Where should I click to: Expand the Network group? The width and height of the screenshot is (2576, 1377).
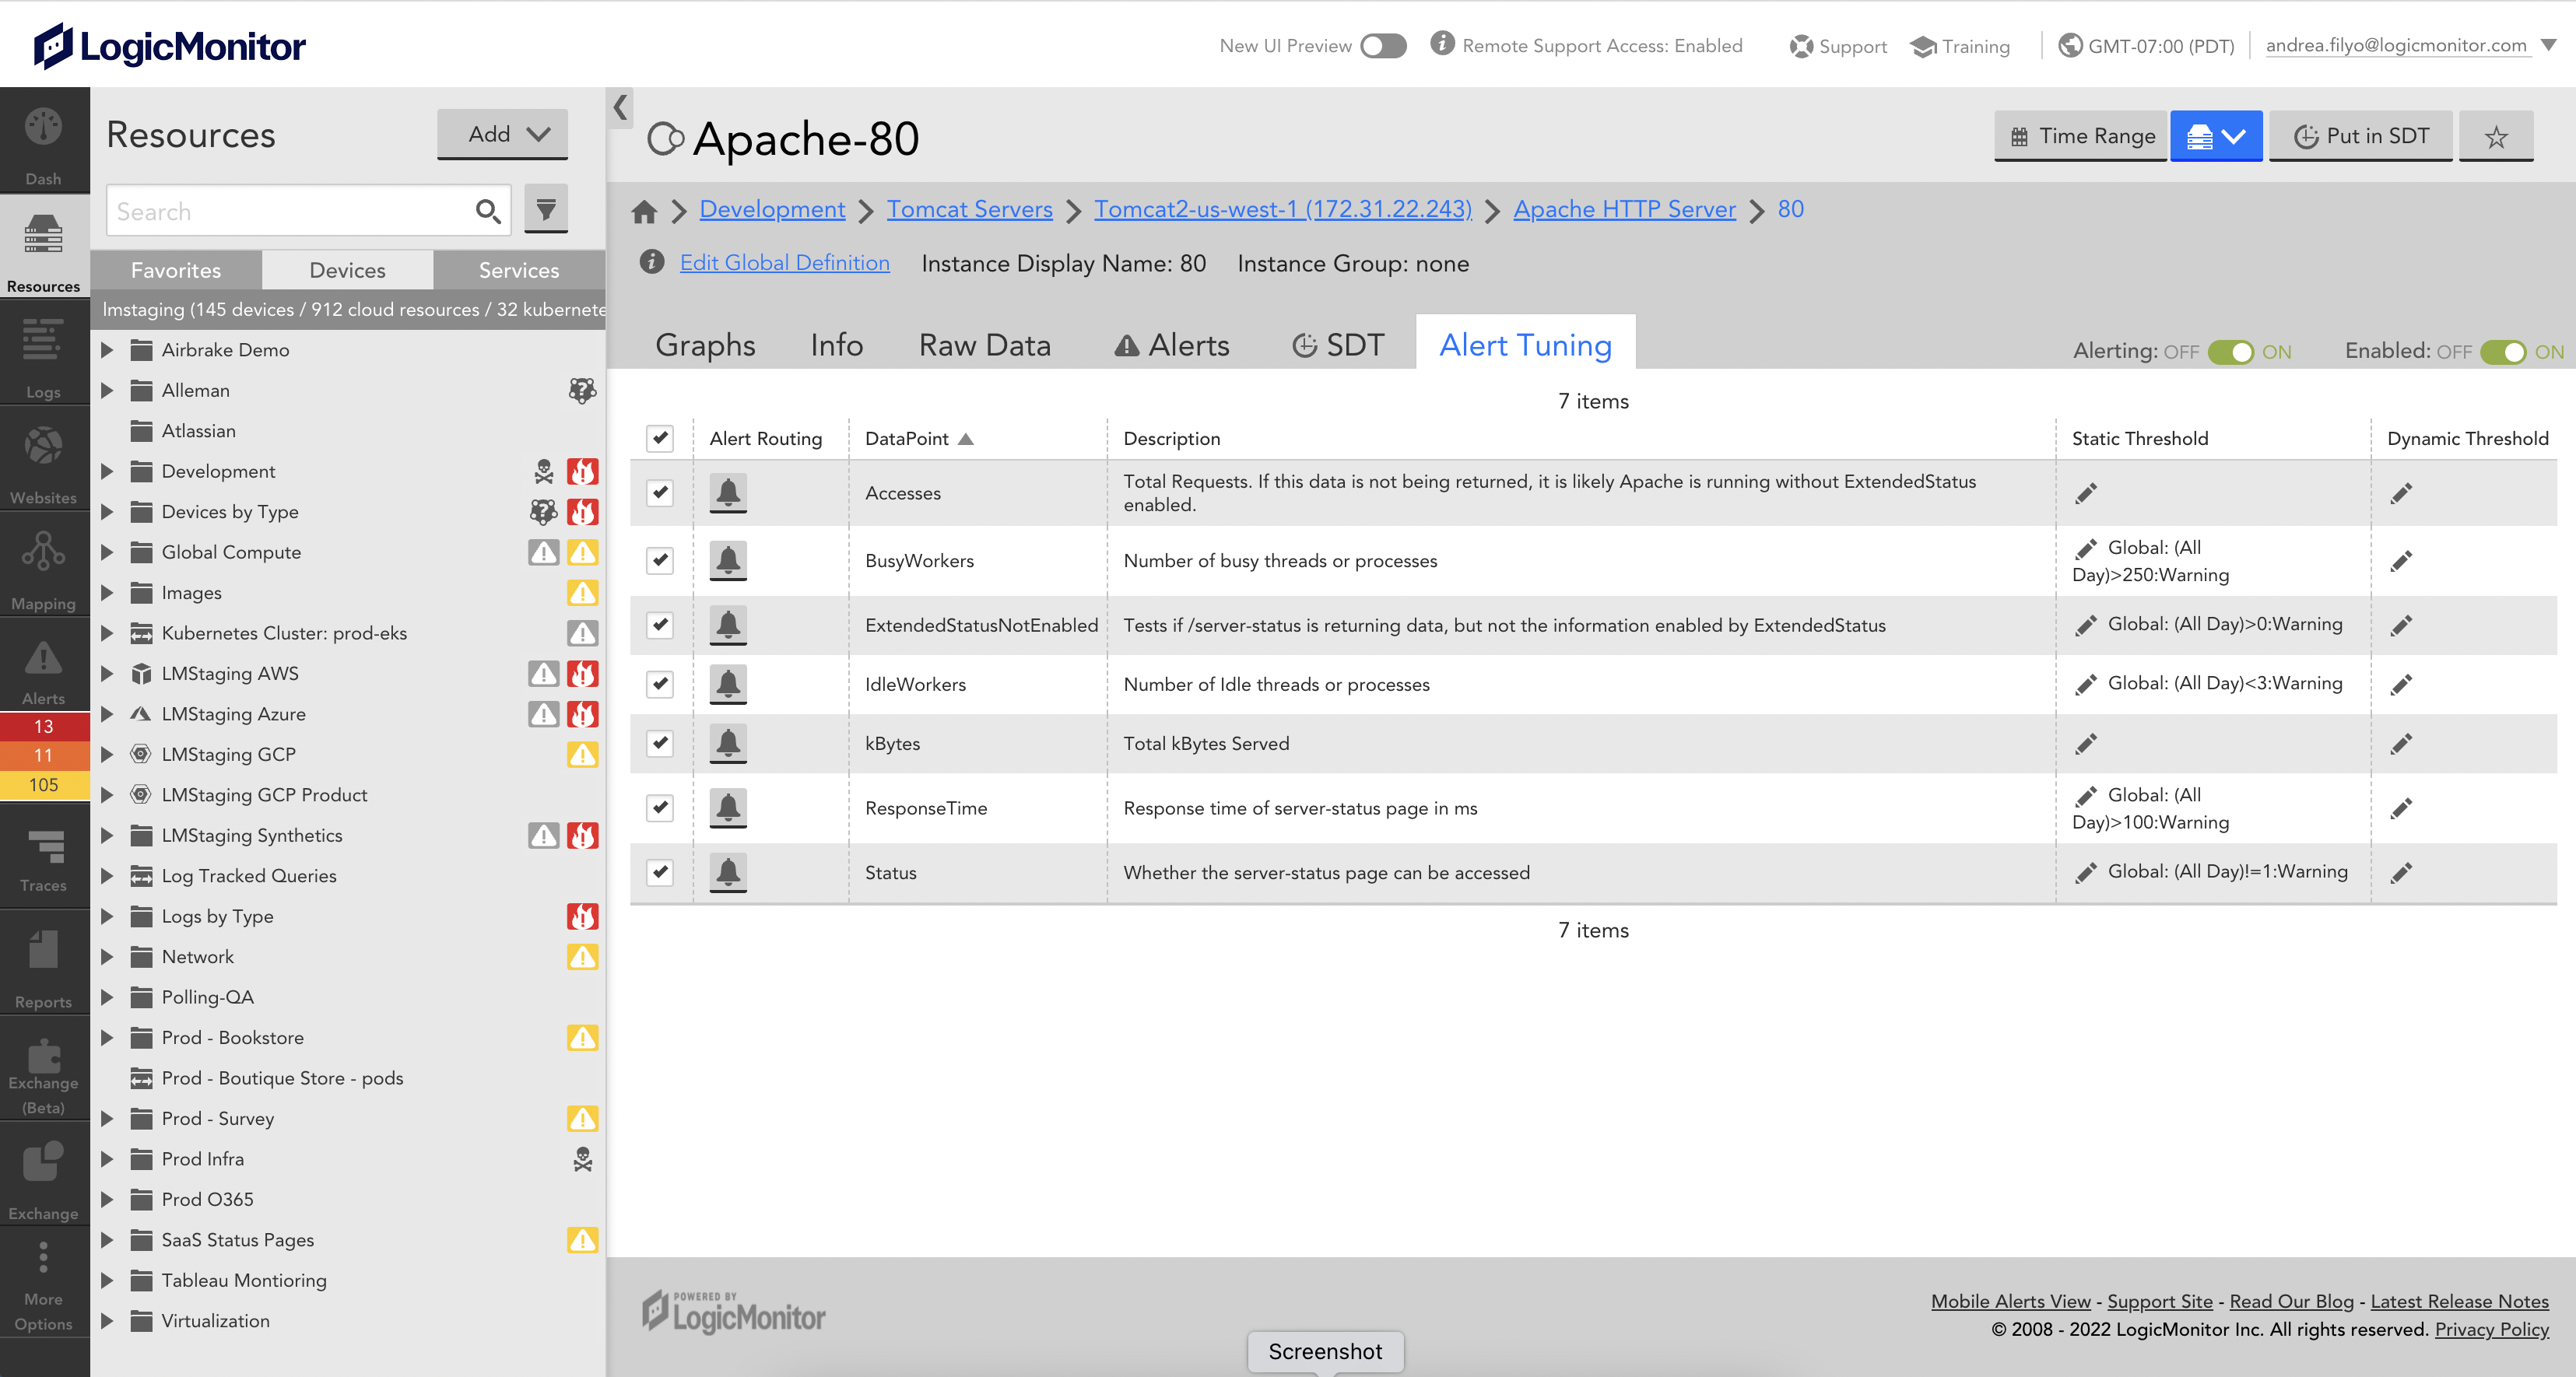tap(107, 957)
